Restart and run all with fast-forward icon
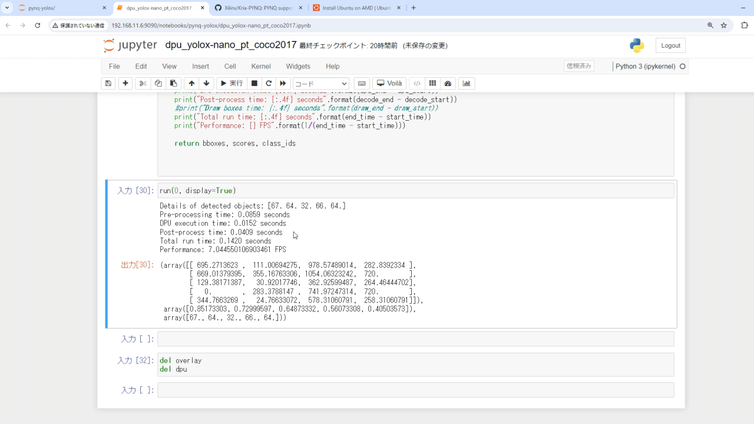 pos(283,84)
